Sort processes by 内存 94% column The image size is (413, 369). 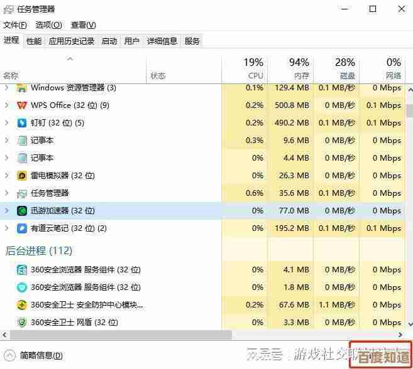[290, 69]
